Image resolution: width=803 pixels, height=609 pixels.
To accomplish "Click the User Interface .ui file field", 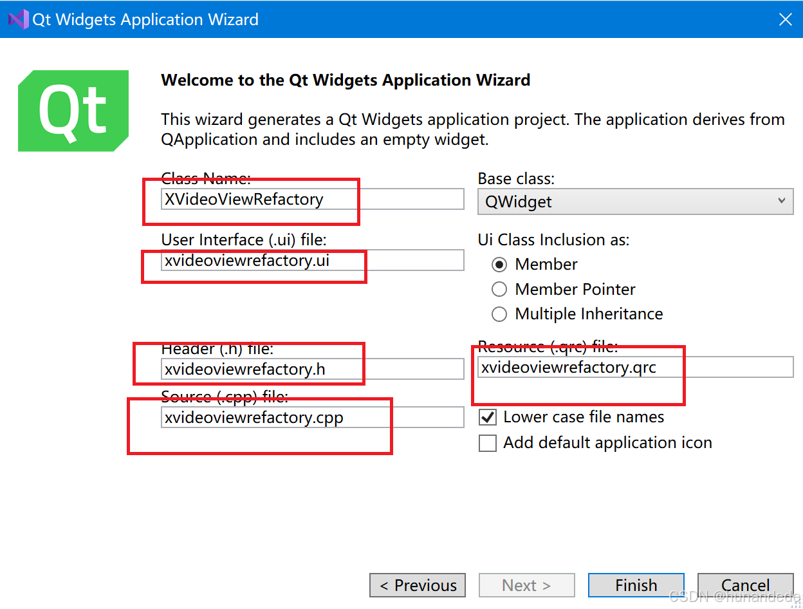I will (x=312, y=260).
